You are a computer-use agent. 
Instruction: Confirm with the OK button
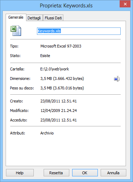85,173
